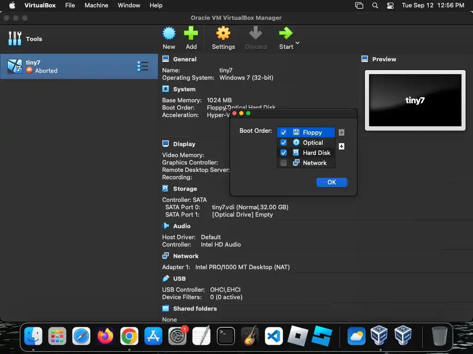Viewport: 473px width, 354px height.
Task: Open the Display section header link
Action: (184, 144)
